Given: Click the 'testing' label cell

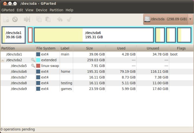Looking at the screenshot, I should (66, 83).
